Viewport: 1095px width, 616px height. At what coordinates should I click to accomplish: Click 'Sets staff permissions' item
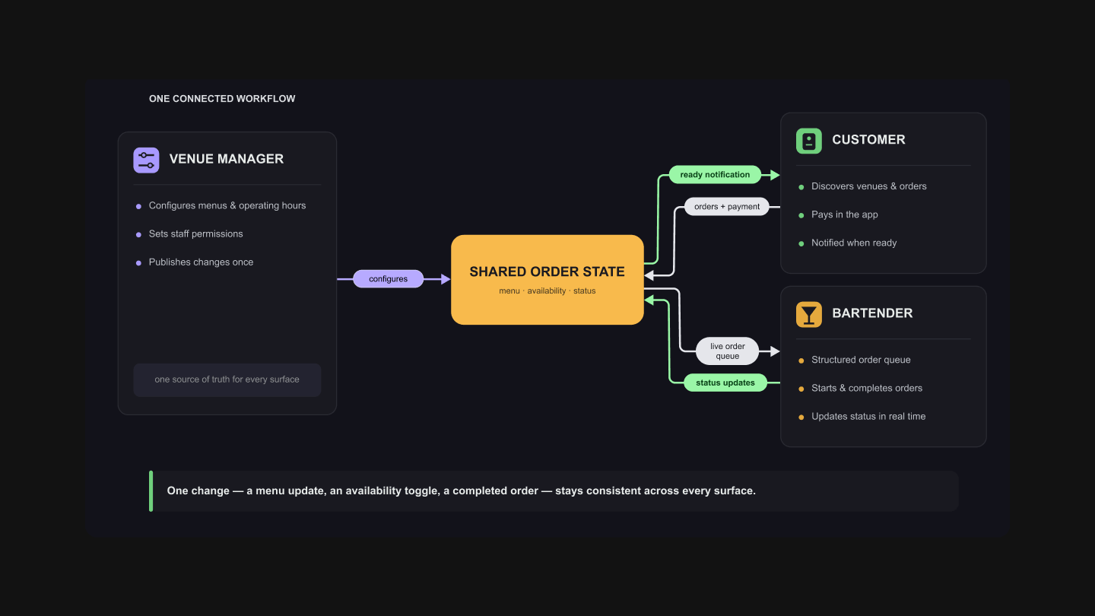[196, 233]
